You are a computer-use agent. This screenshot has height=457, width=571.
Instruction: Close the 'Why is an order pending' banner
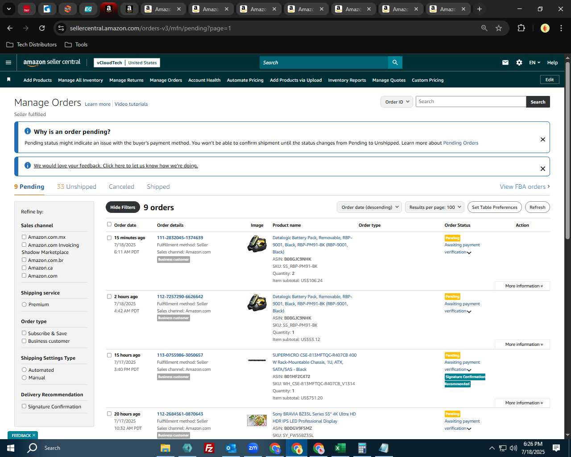pyautogui.click(x=543, y=139)
